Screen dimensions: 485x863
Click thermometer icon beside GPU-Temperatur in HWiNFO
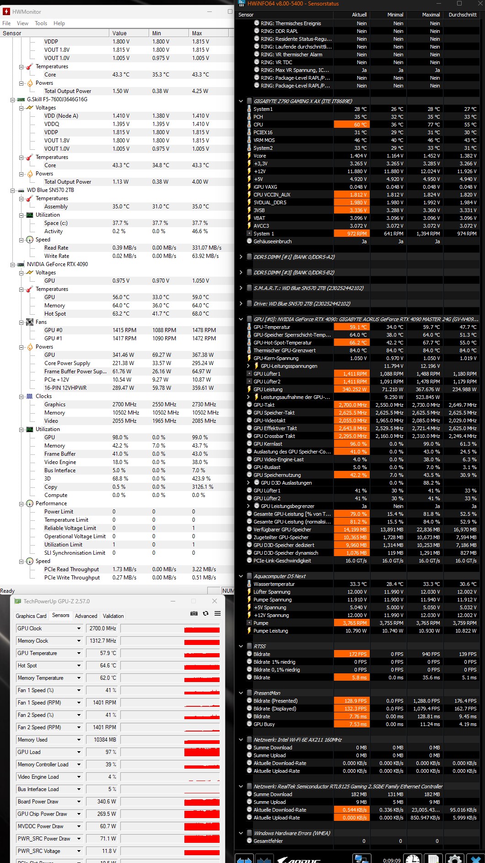pos(249,327)
